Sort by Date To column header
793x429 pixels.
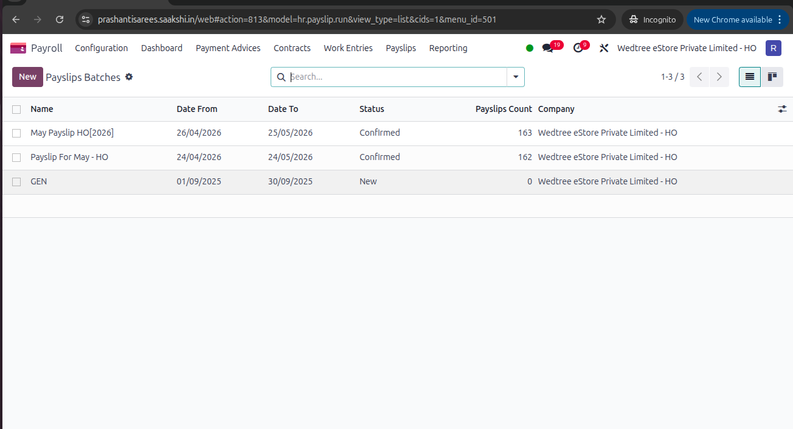click(x=283, y=109)
